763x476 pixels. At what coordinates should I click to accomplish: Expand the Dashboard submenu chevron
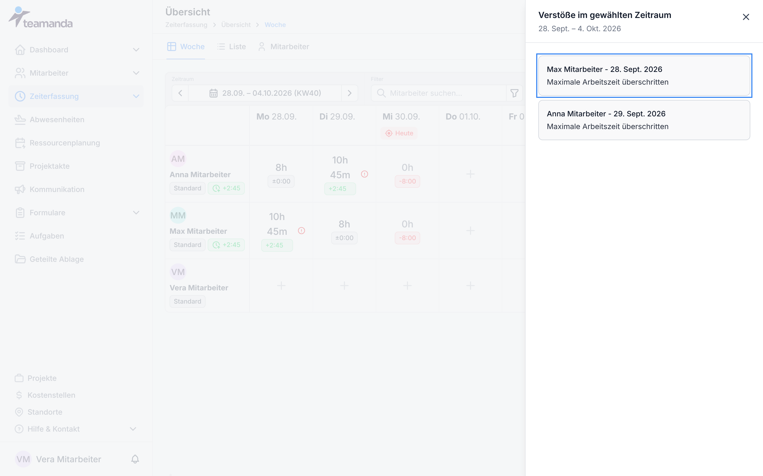click(x=136, y=50)
